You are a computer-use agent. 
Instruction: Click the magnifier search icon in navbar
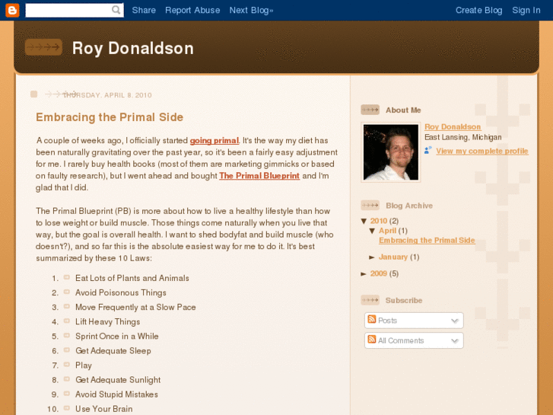pos(116,10)
